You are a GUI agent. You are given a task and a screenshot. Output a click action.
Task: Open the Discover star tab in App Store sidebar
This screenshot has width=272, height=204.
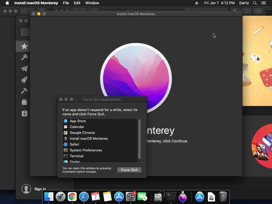pos(23,46)
